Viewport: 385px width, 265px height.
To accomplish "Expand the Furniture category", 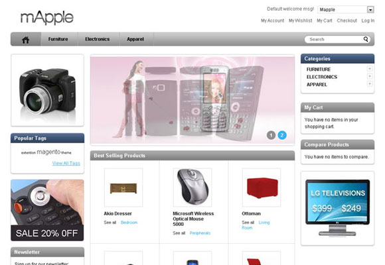I will pyautogui.click(x=369, y=69).
